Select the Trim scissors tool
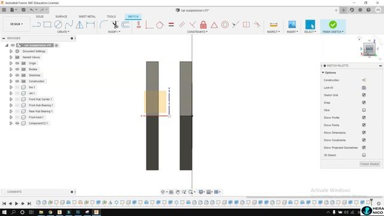This screenshot has height=216, width=384. tap(115, 25)
